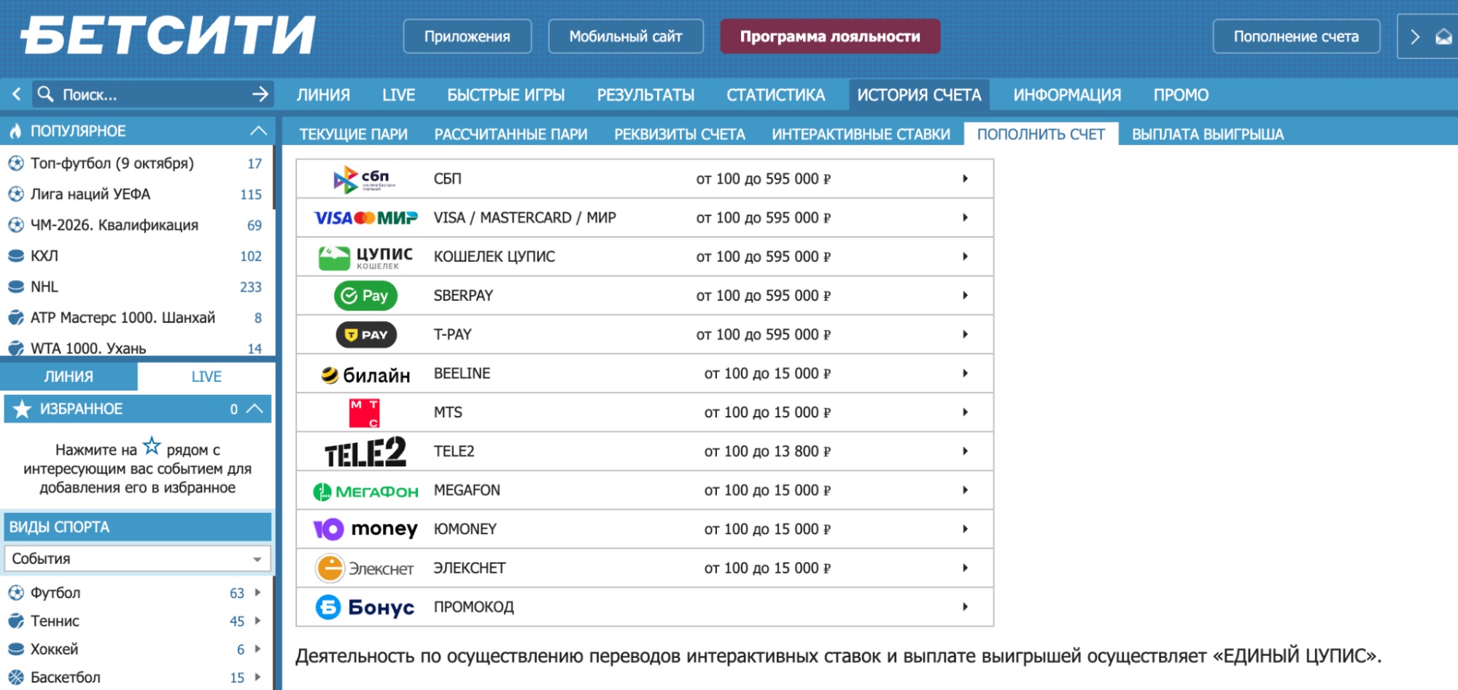Viewport: 1458px width, 690px height.
Task: Click the black T-Pay logo
Action: tap(366, 334)
